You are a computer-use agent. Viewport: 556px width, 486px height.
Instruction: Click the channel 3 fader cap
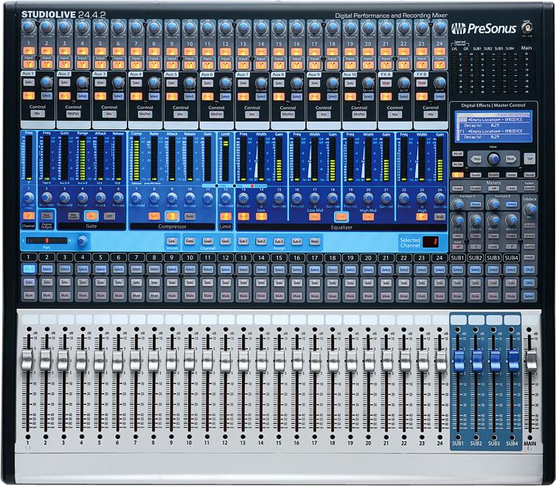click(63, 360)
